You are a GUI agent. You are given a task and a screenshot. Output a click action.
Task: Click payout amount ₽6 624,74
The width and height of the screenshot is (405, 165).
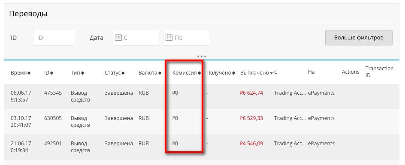coord(251,93)
